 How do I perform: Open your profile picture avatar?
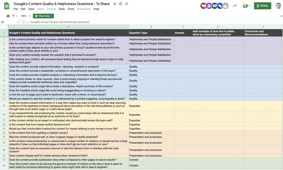(279, 6)
